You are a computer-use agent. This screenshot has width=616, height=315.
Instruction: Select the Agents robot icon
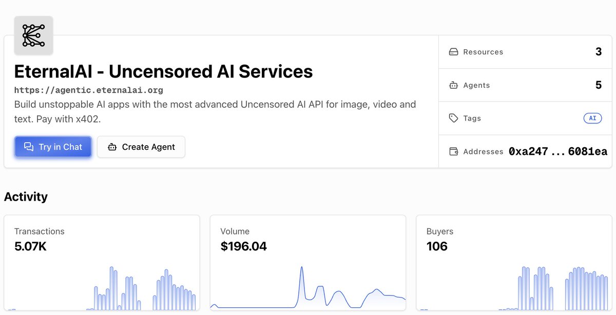[454, 85]
